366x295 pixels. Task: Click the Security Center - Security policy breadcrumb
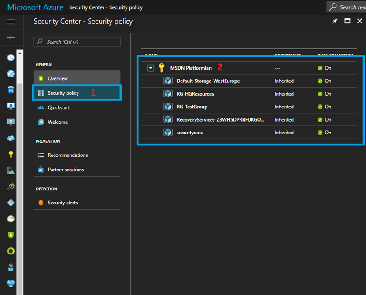click(106, 7)
